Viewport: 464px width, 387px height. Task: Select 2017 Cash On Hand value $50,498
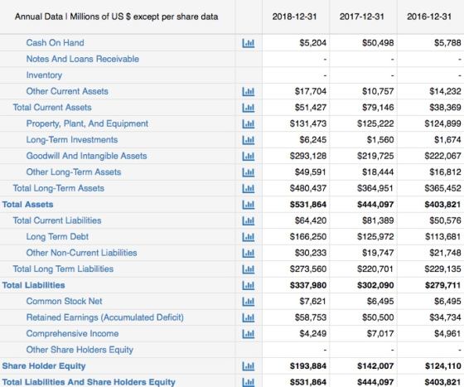[378, 43]
